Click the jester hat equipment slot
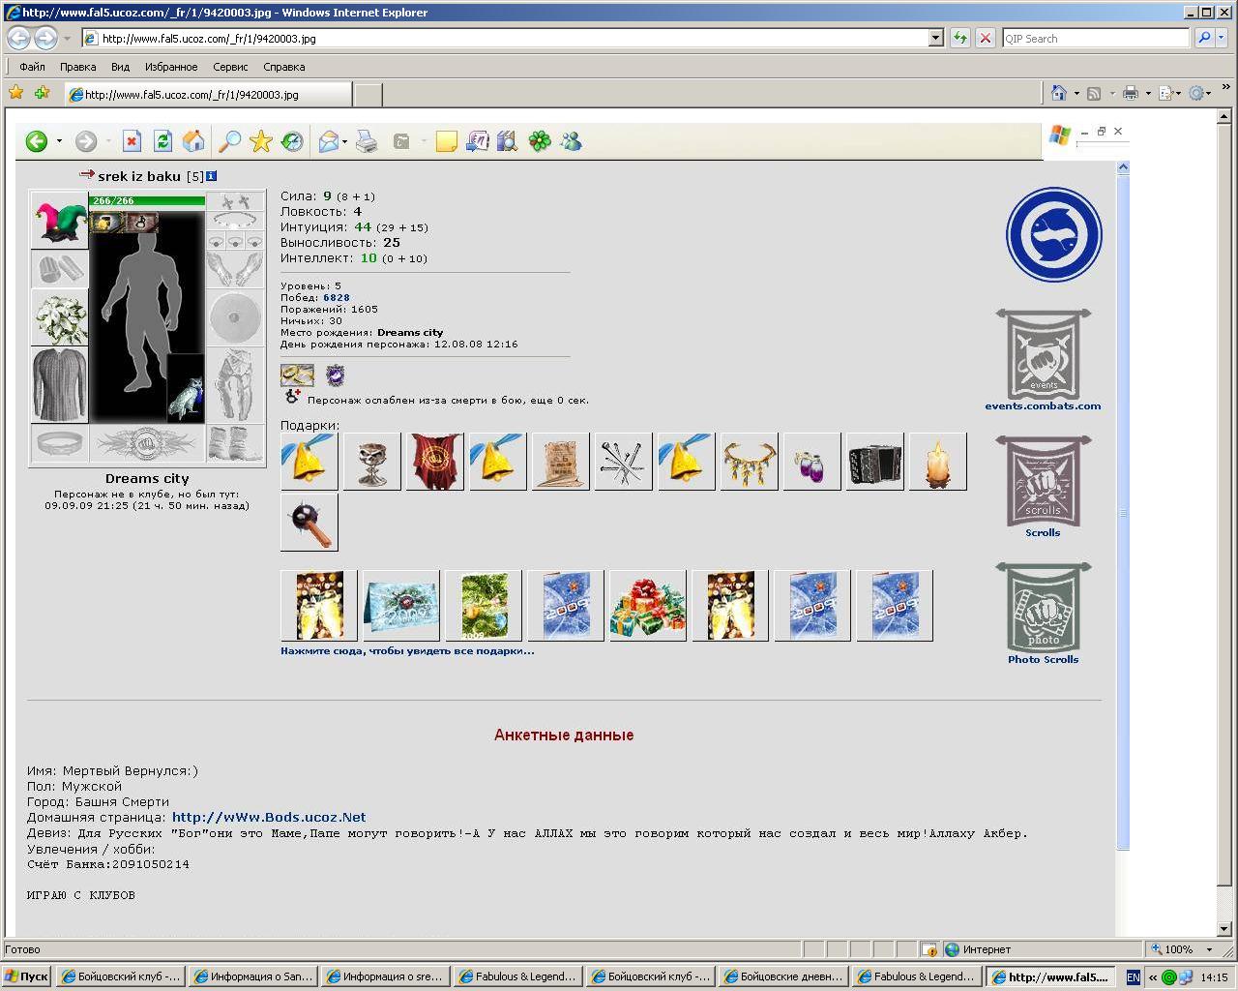The height and width of the screenshot is (991, 1238). 59,220
